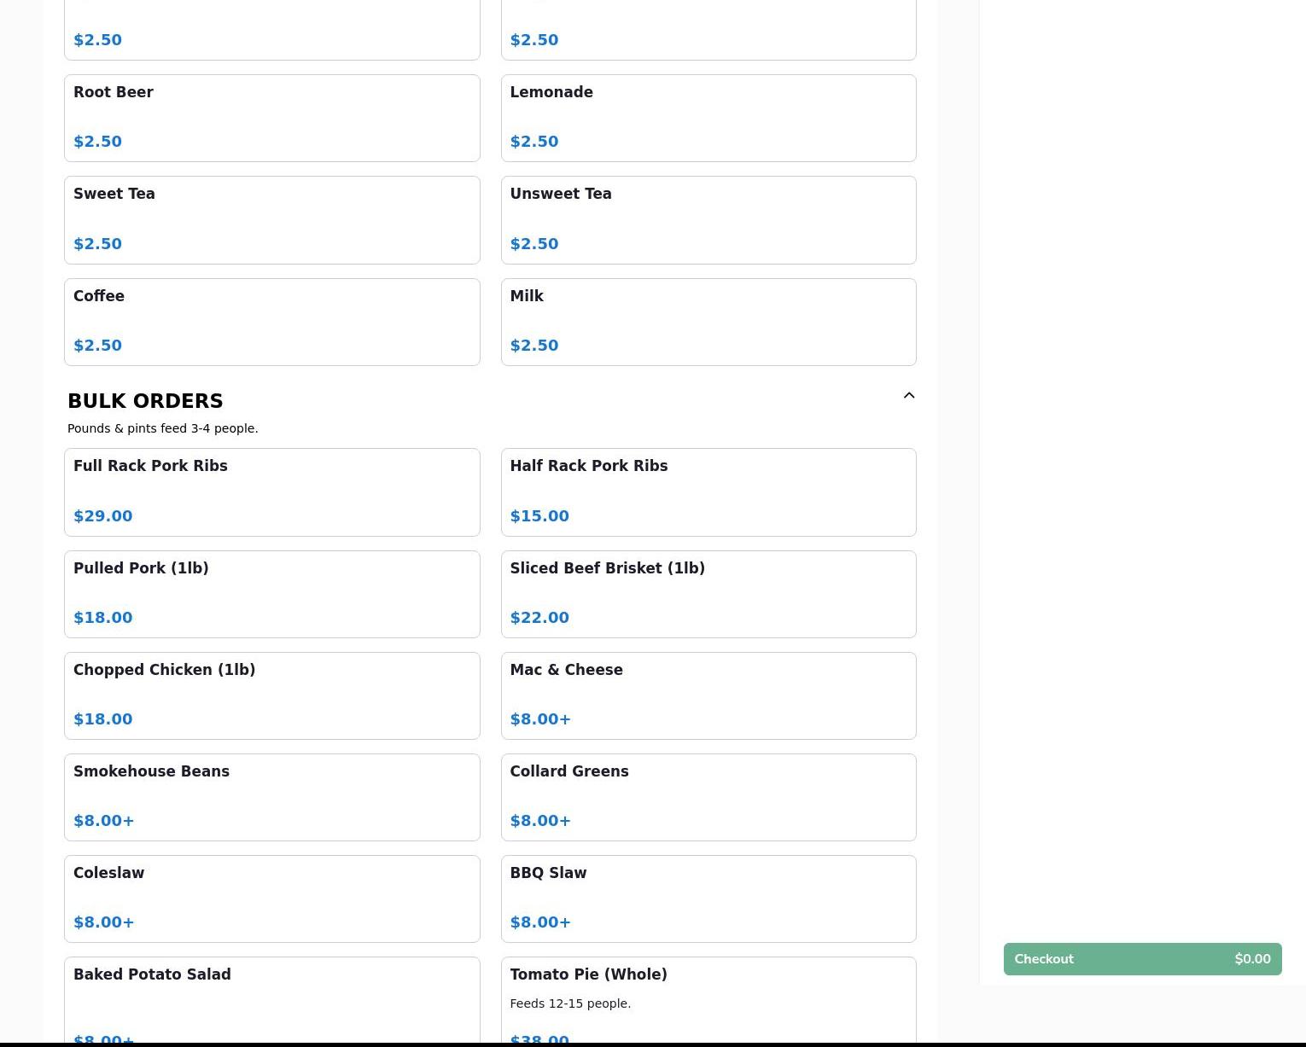
Task: Select Tomato Pie (Whole)
Action: click(x=708, y=998)
